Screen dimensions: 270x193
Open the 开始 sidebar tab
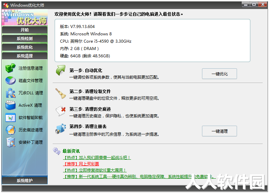25,30
